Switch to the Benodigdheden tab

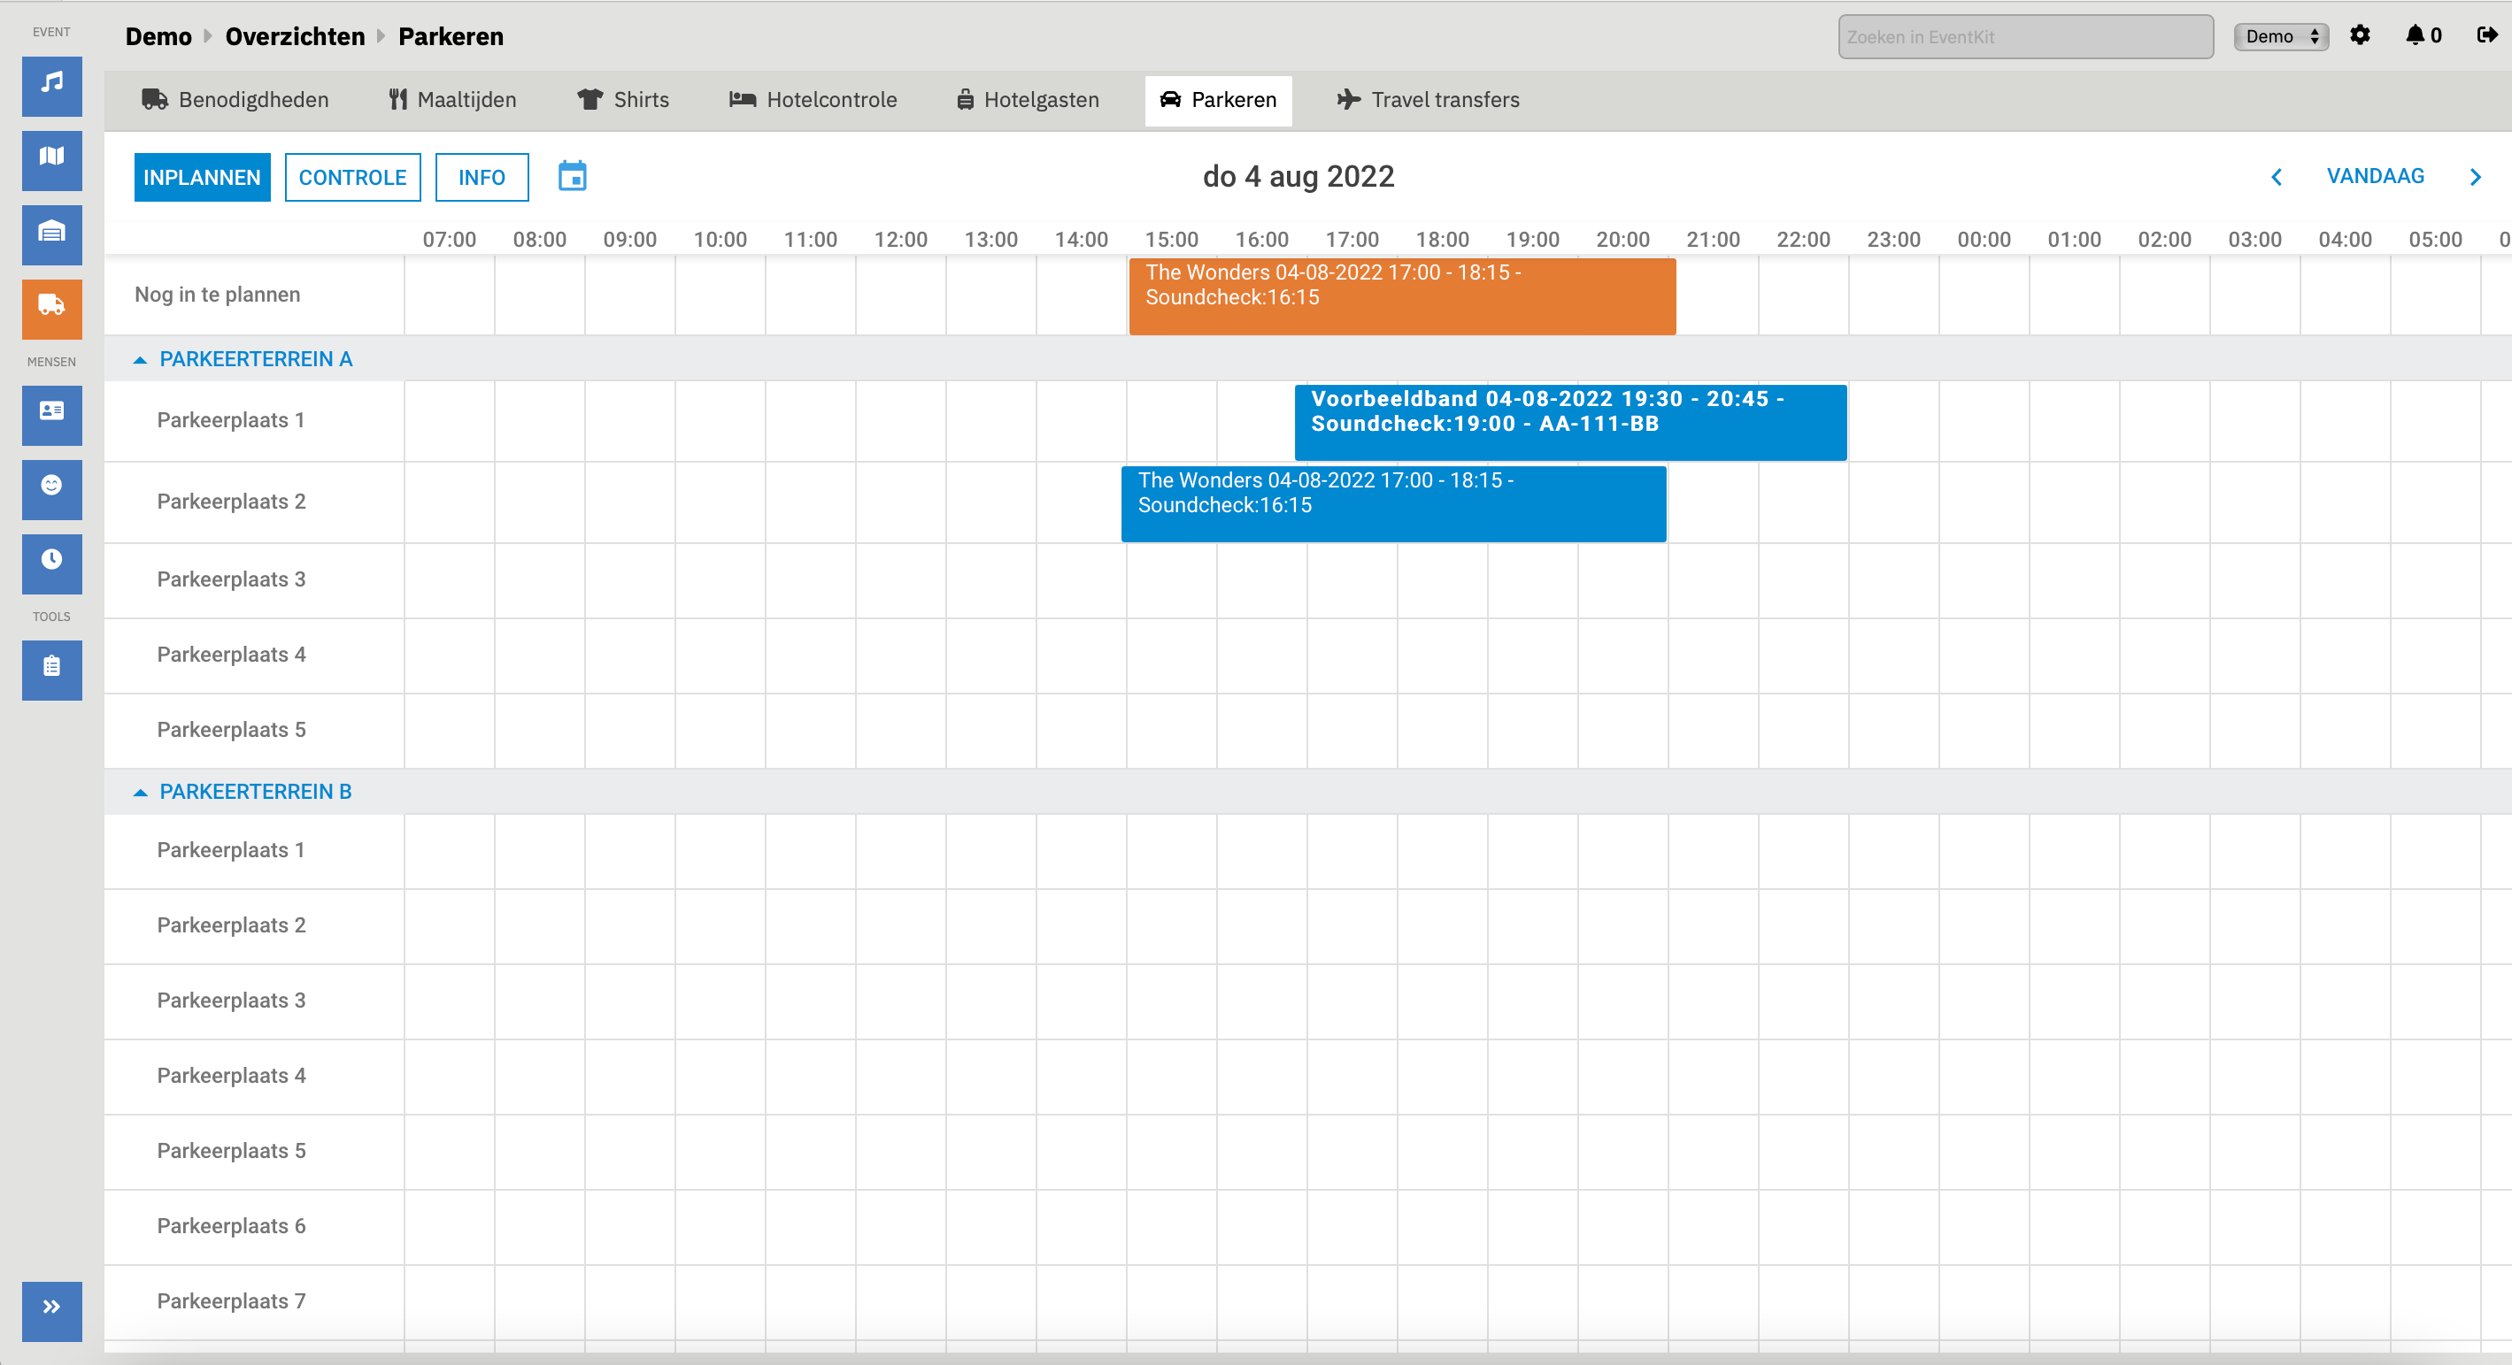pyautogui.click(x=235, y=100)
